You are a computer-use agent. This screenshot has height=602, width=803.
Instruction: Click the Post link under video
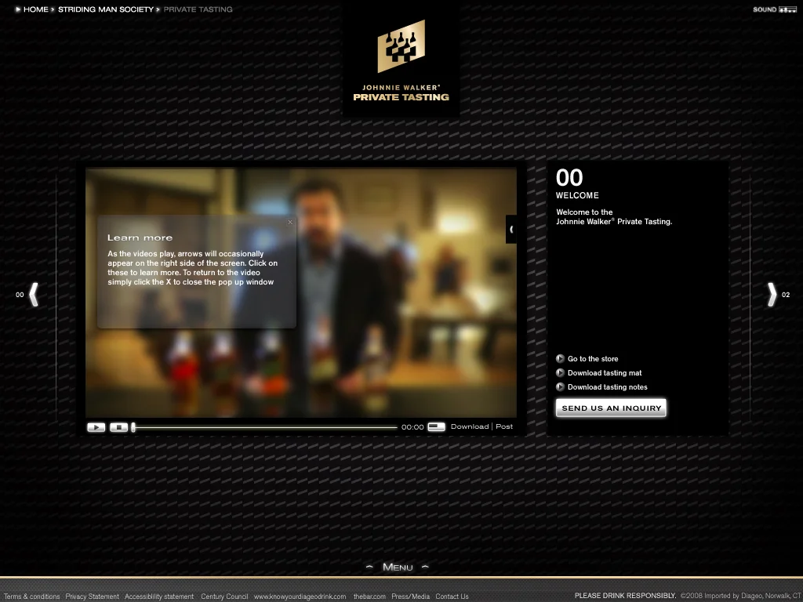click(x=504, y=426)
